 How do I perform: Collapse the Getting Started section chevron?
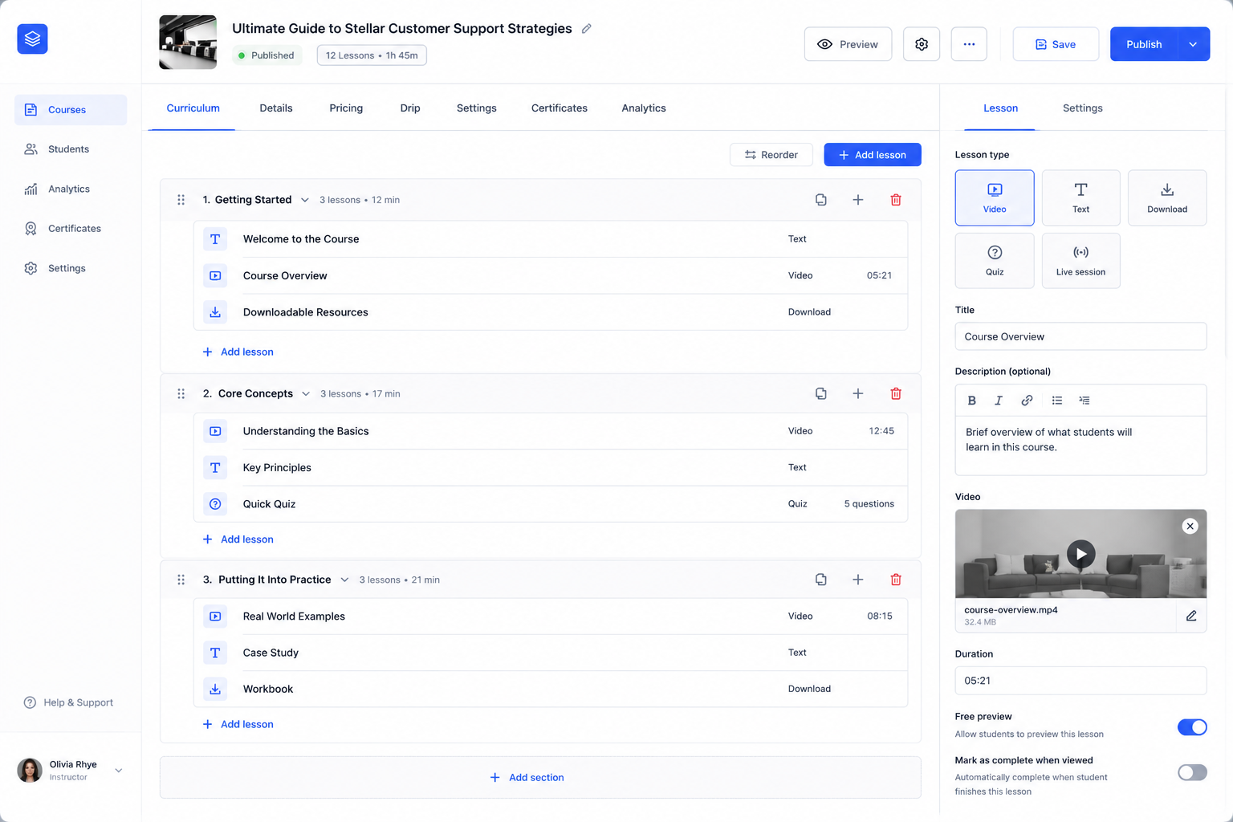305,200
